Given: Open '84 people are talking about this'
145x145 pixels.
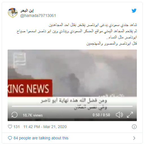Looking at the screenshot, I should (x=41, y=138).
